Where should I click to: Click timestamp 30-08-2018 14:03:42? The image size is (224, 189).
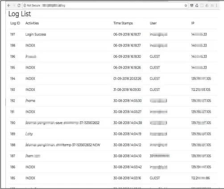coord(128,167)
